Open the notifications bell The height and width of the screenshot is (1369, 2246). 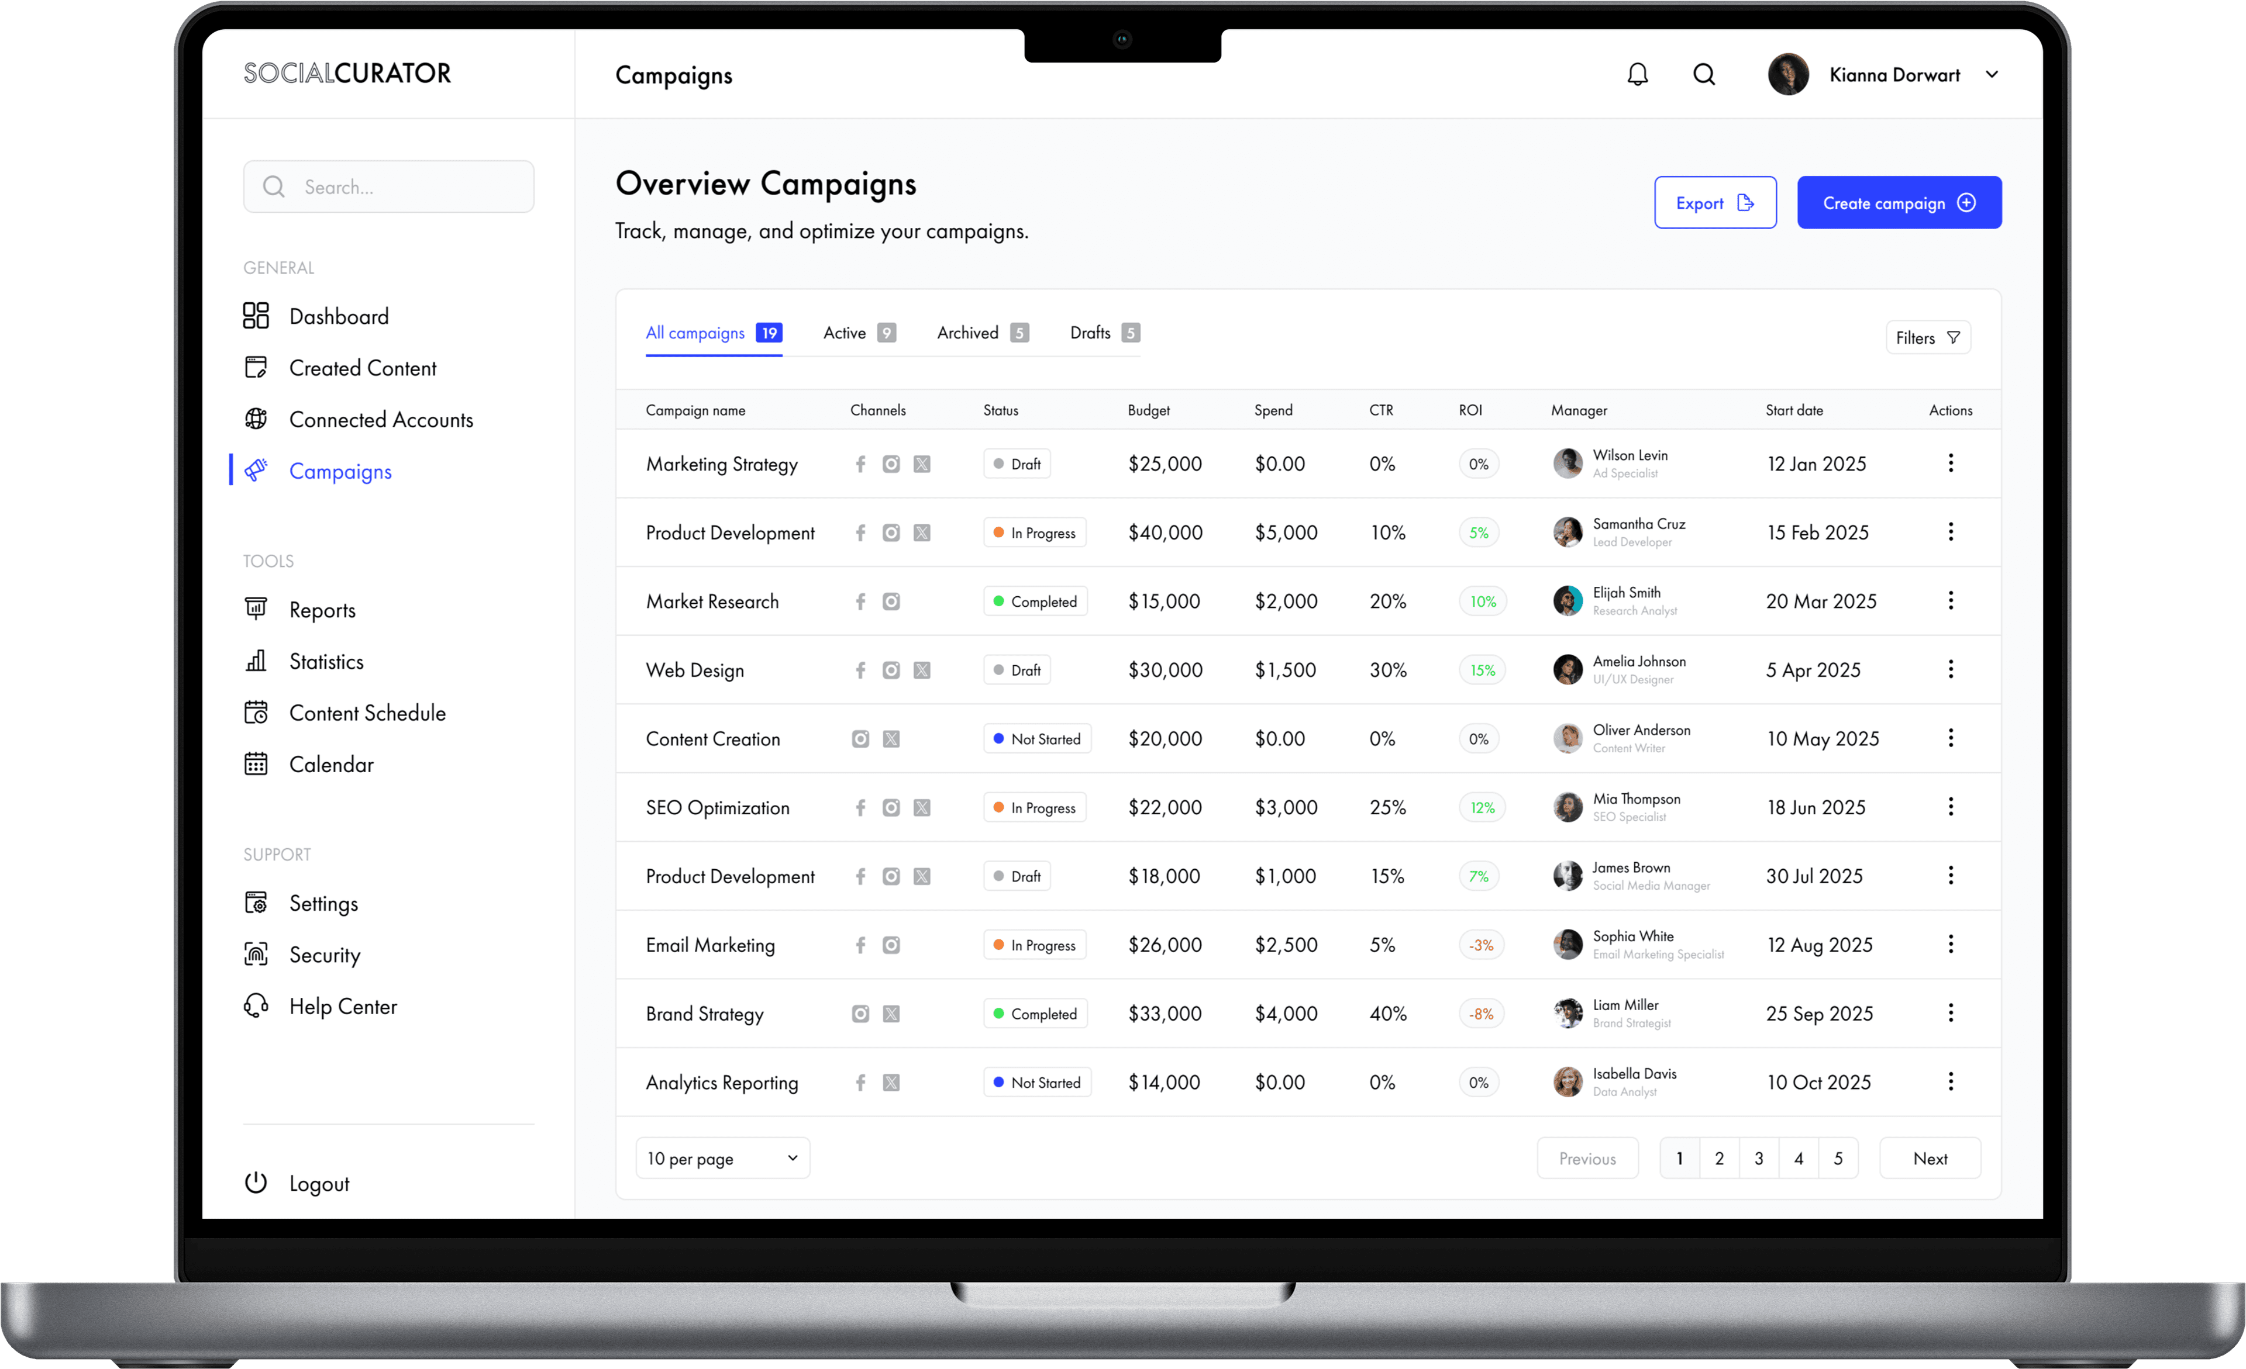click(1637, 75)
